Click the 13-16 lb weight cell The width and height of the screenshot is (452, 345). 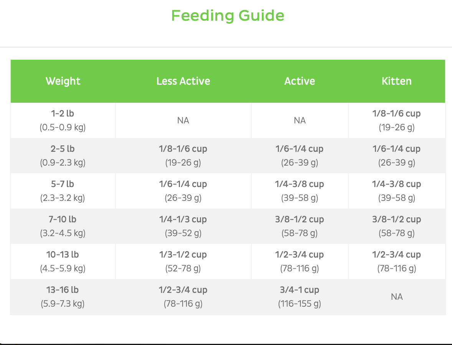click(x=63, y=297)
